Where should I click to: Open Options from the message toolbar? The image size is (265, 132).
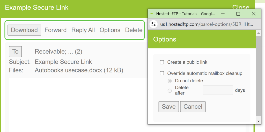click(x=110, y=30)
